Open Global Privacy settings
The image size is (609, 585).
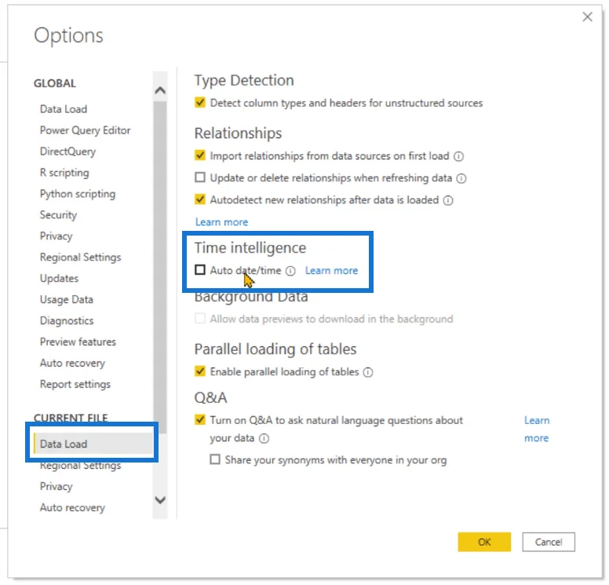pyautogui.click(x=57, y=236)
